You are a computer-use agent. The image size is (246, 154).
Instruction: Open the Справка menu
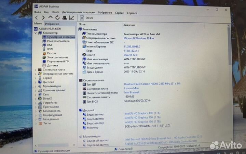132,13
